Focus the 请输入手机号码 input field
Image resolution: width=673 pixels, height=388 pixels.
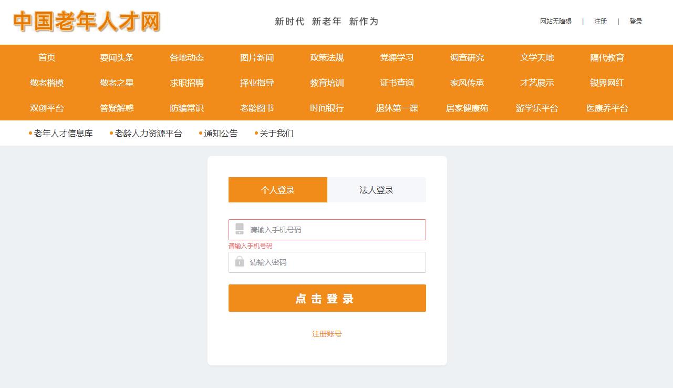[327, 230]
